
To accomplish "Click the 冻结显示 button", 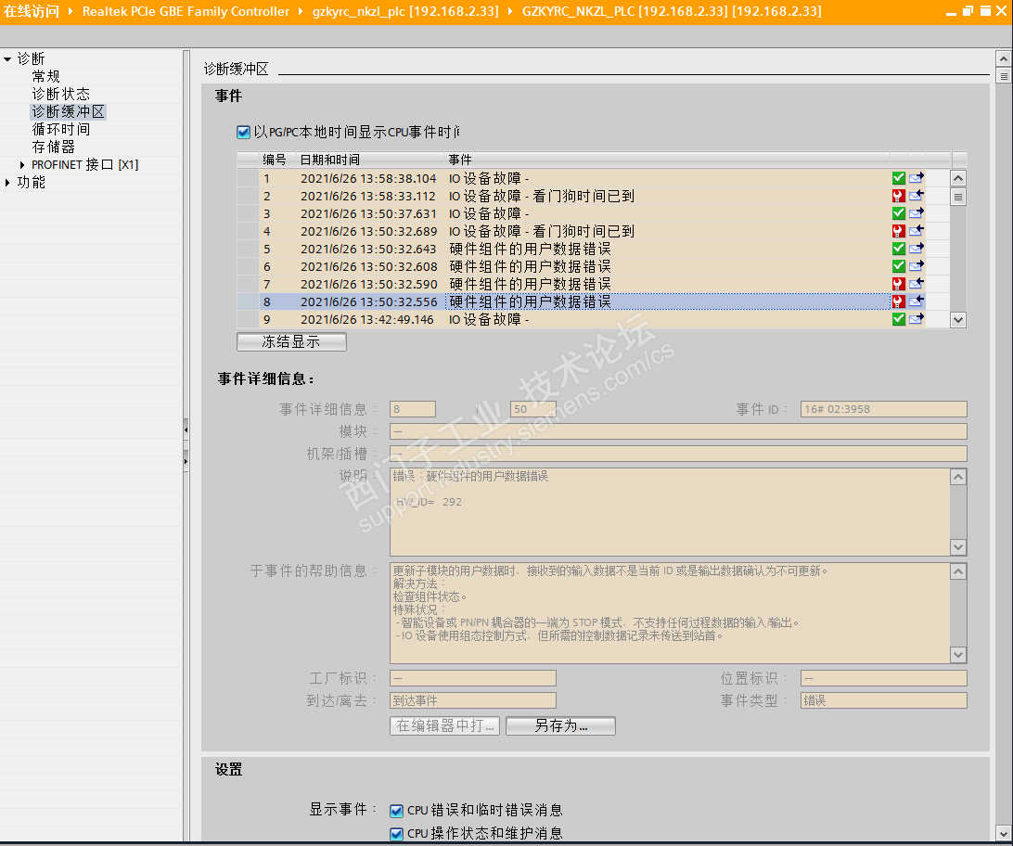I will coord(291,341).
